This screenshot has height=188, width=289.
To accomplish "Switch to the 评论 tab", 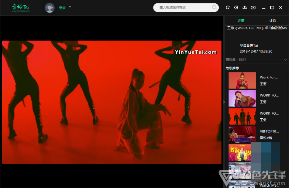I will pyautogui.click(x=273, y=21).
